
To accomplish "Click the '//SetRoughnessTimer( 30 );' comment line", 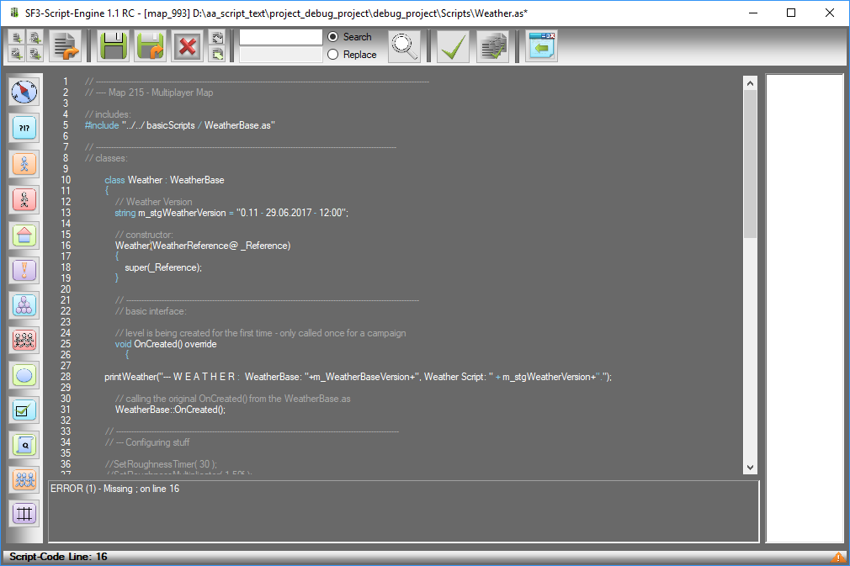I will [161, 464].
